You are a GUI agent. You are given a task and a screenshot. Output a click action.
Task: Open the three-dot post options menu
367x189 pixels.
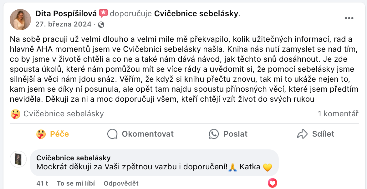(x=349, y=18)
